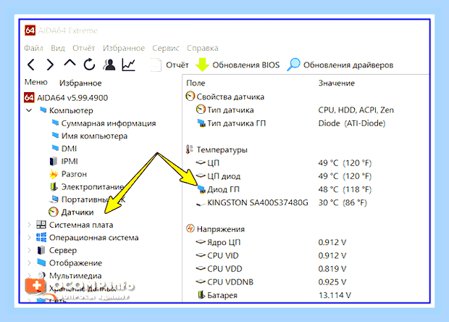Screen dimensions: 449x322
Task: Select the CPU VDDNB row
Action: point(230,282)
